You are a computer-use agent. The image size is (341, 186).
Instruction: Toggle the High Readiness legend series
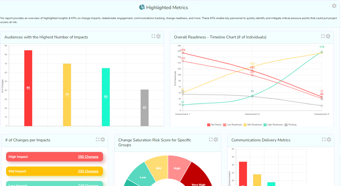pyautogui.click(x=273, y=125)
